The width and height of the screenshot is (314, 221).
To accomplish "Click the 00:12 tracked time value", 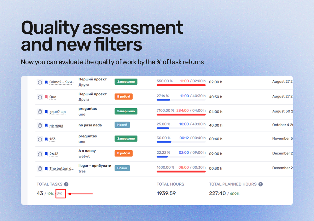I will point(184,138).
